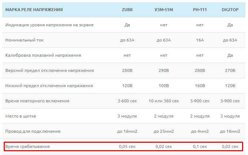Select DIGITOP's '120В' lower limit
The height and width of the screenshot is (155, 248).
(230, 86)
